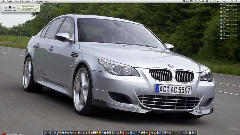Select the VOL2 volume icon on desktop
The width and height of the screenshot is (240, 135).
[x=221, y=27]
